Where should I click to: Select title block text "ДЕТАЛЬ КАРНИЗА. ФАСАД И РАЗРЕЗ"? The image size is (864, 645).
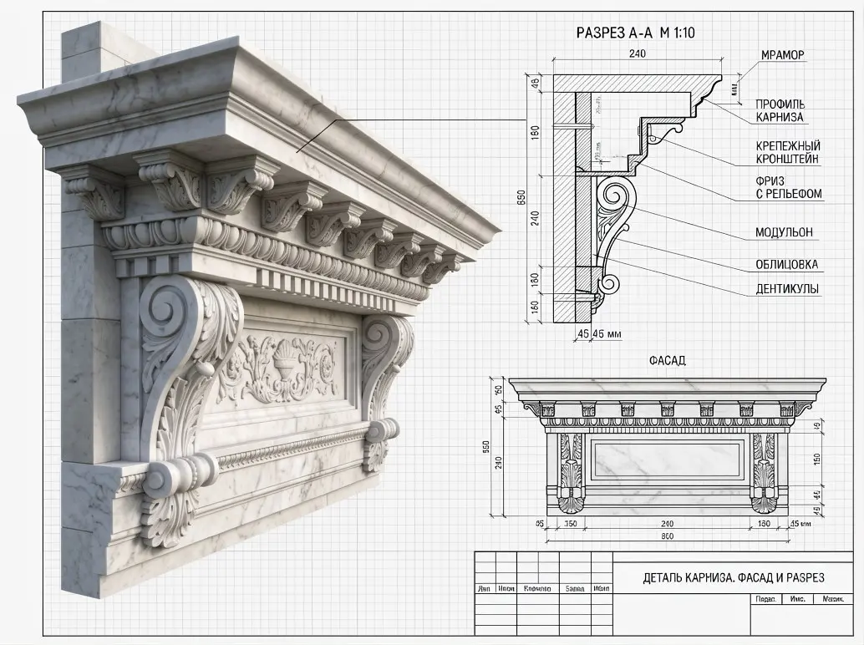tap(734, 578)
